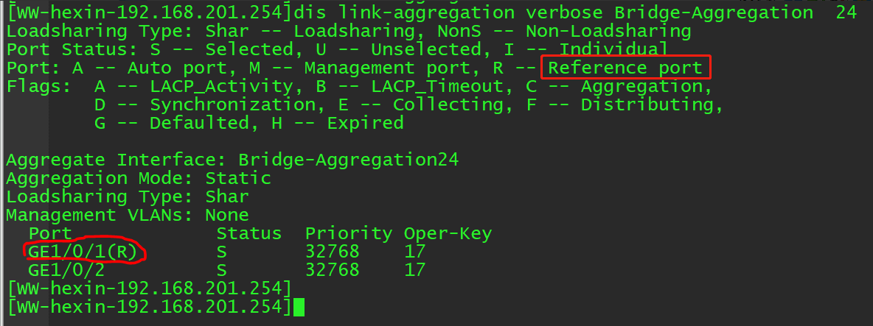Click the "Expired" flag text
The image size is (873, 326).
[365, 123]
